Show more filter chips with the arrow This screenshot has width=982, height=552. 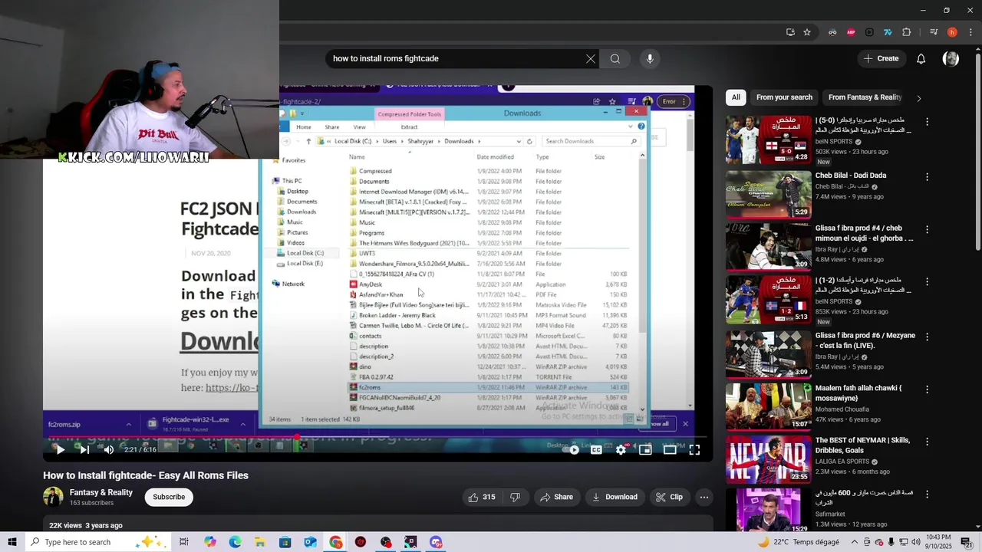point(918,98)
